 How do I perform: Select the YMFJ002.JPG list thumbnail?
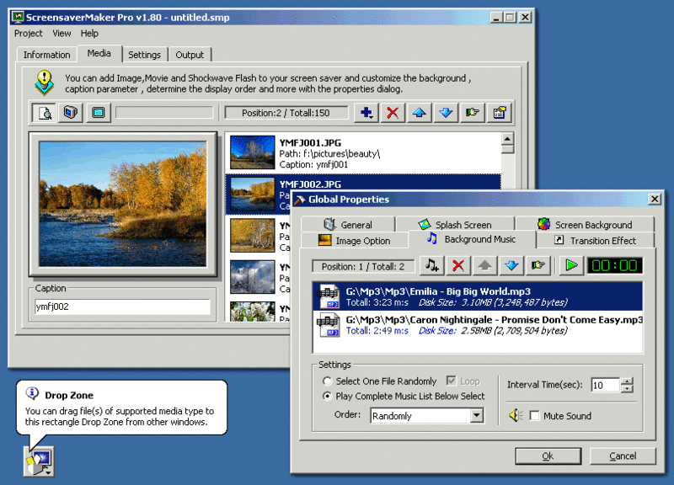(252, 194)
